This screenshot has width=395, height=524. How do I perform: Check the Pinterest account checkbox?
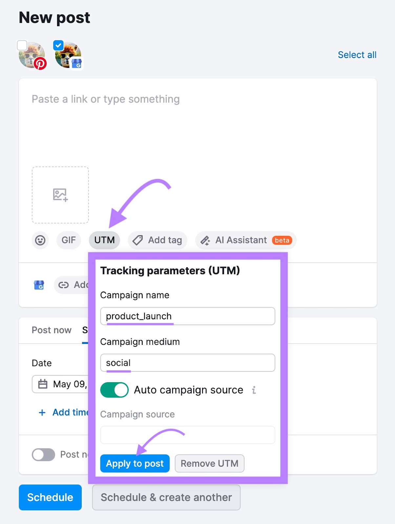(22, 45)
